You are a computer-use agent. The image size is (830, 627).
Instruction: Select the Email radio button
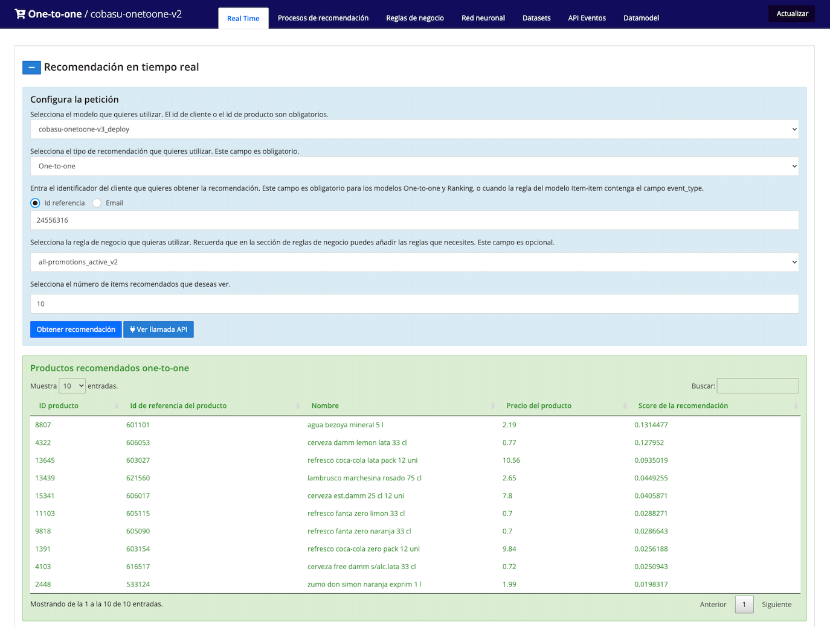coord(97,203)
